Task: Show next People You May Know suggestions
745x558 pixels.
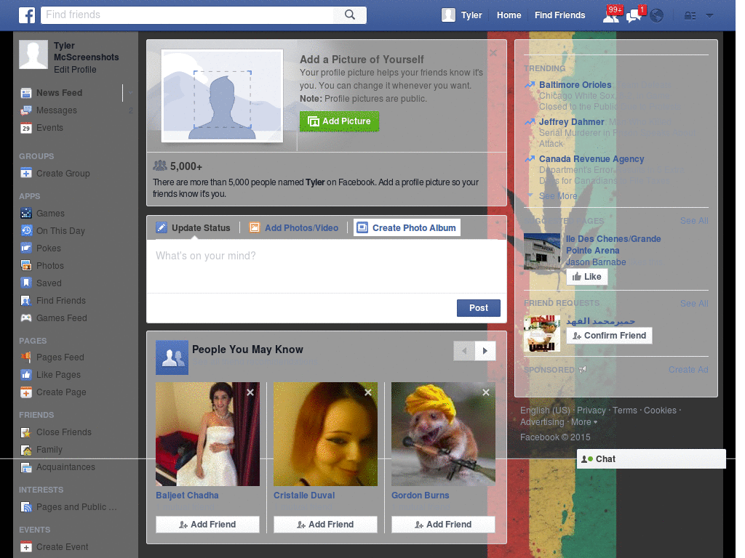Action: point(485,351)
